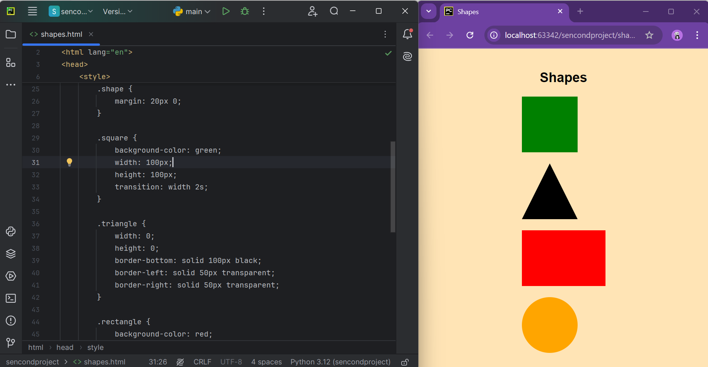This screenshot has height=367, width=708.
Task: Open the 31:26 line column indicator
Action: pos(158,362)
